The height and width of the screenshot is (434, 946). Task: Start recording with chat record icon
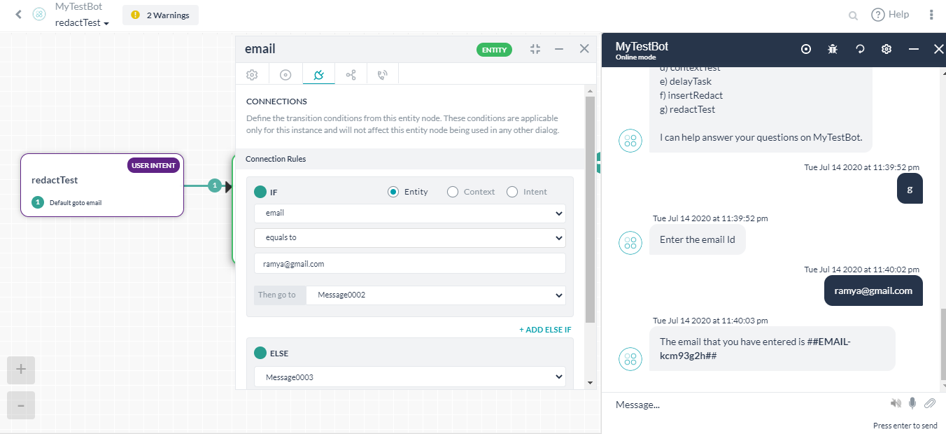click(x=806, y=49)
